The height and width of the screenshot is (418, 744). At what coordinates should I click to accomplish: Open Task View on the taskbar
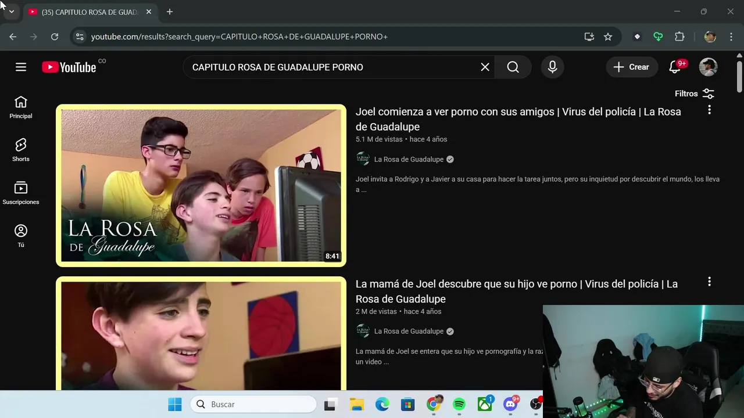point(330,405)
